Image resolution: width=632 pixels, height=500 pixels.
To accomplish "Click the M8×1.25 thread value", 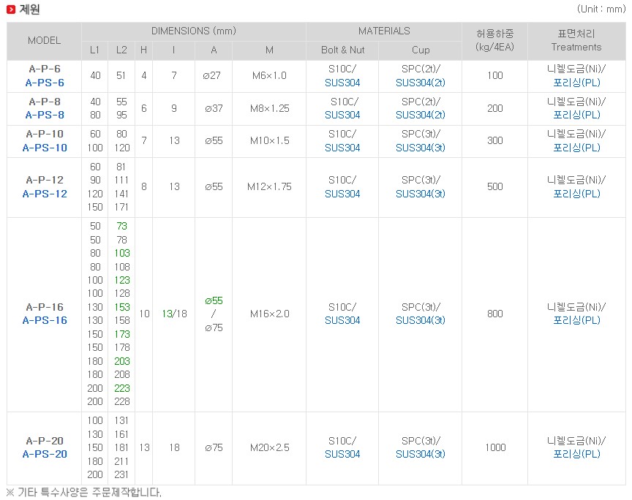I will pyautogui.click(x=269, y=108).
